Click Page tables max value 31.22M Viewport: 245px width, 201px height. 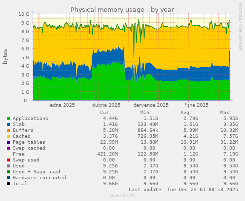coord(229,142)
